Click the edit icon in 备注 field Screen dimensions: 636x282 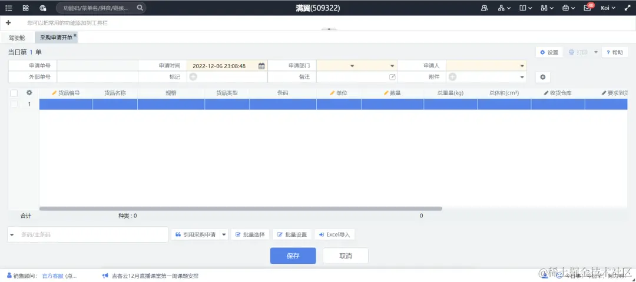tap(392, 77)
